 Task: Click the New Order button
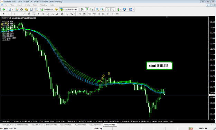pos(47,9)
